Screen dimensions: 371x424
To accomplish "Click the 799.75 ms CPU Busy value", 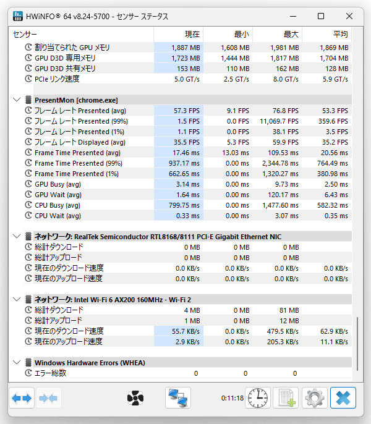I will (184, 205).
